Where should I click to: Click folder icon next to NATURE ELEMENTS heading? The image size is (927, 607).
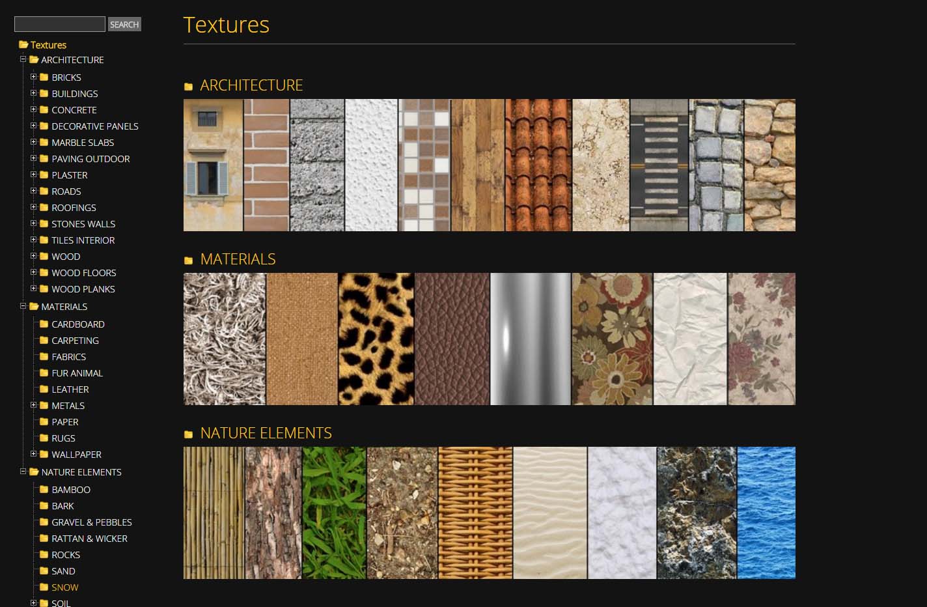[189, 434]
